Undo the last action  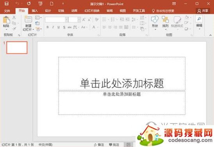coord(17,4)
